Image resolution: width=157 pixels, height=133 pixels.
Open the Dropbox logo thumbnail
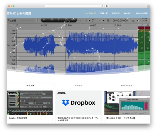(x=78, y=103)
